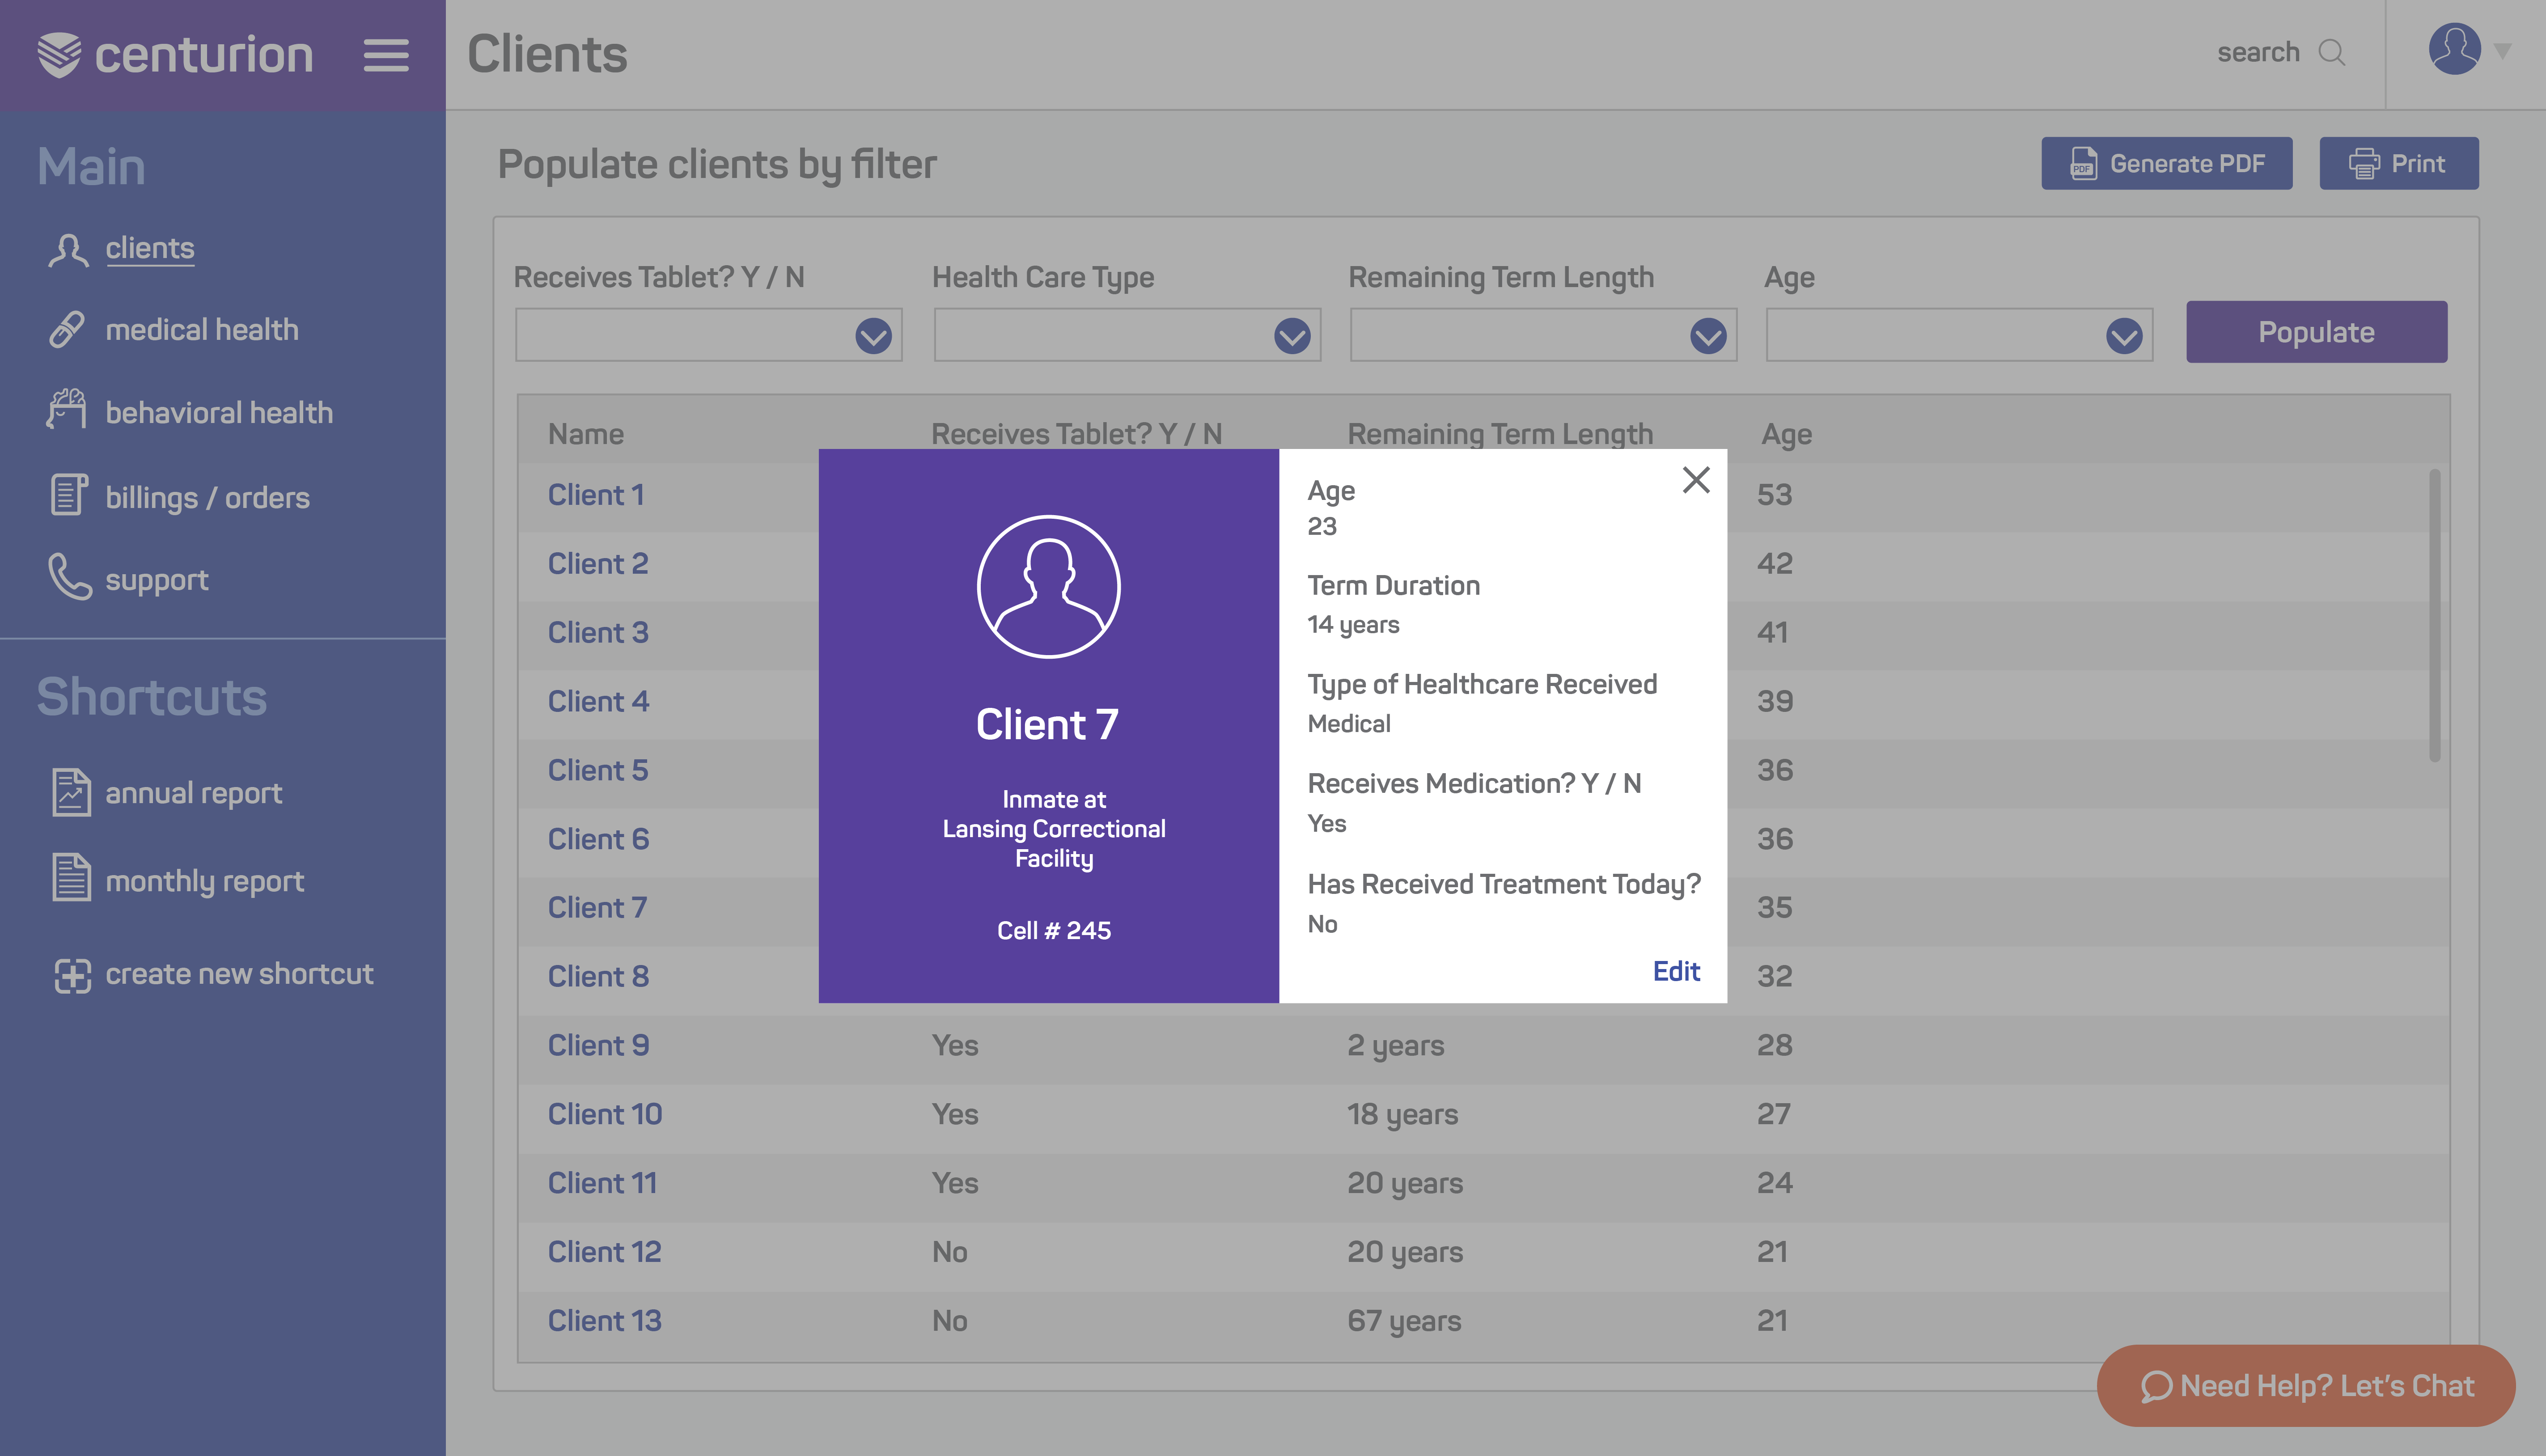Click the create new shortcut plus icon
This screenshot has height=1456, width=2546.
point(72,976)
